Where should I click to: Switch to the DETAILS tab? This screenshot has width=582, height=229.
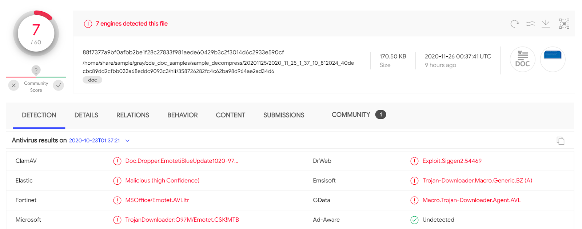86,115
